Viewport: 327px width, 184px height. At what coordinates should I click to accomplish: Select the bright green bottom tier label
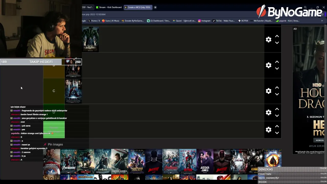click(x=54, y=130)
